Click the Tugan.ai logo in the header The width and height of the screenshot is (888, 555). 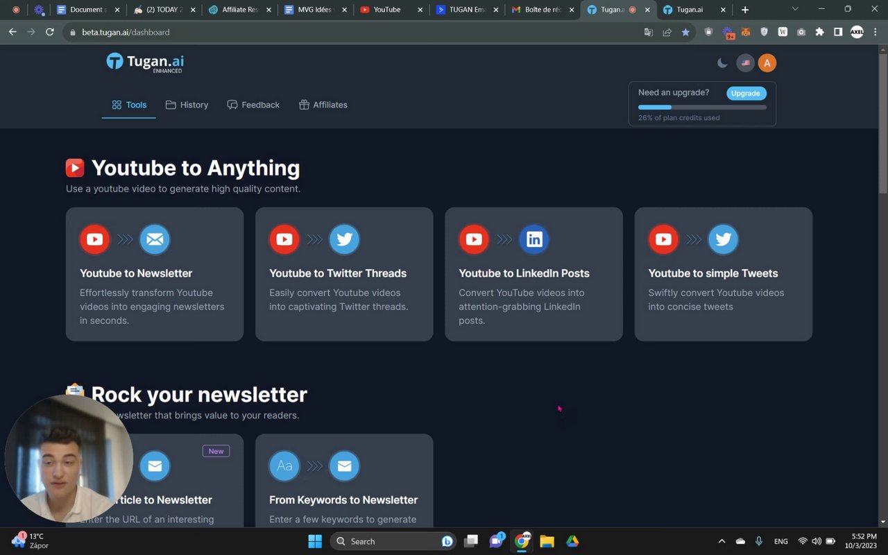pyautogui.click(x=145, y=62)
